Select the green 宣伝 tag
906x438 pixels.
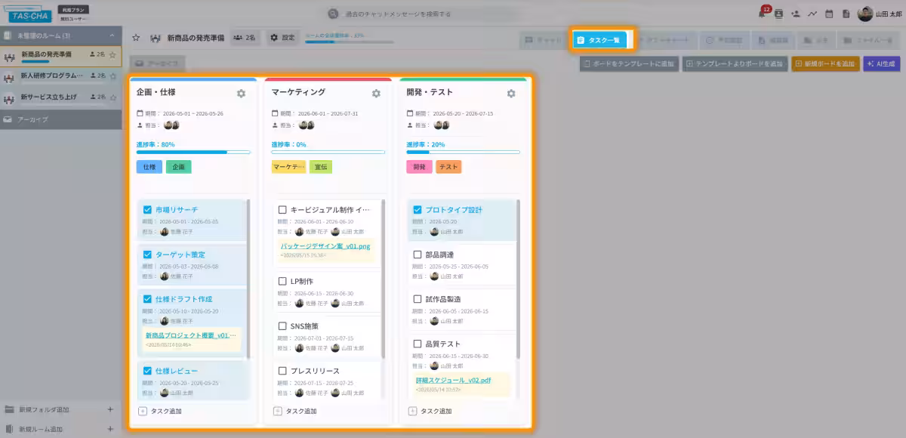pyautogui.click(x=320, y=167)
